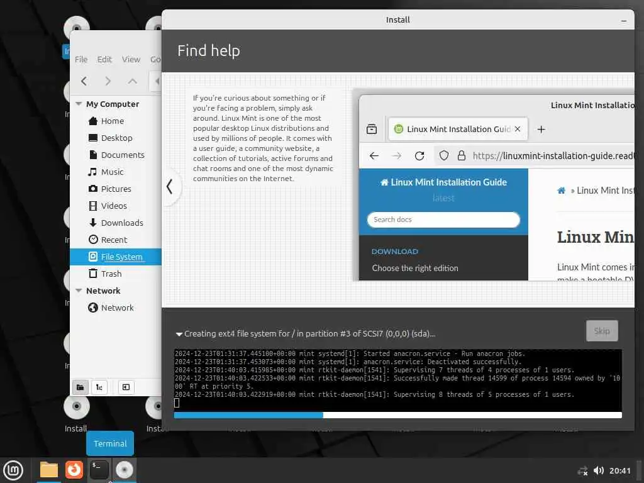Open Firefox from the taskbar

(74, 470)
